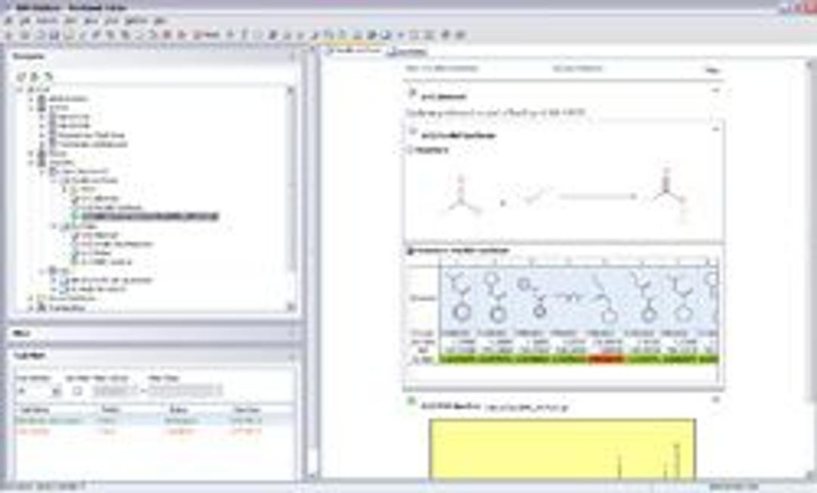Select the red-highlighted row in the results list
The height and width of the screenshot is (493, 817).
(61, 433)
